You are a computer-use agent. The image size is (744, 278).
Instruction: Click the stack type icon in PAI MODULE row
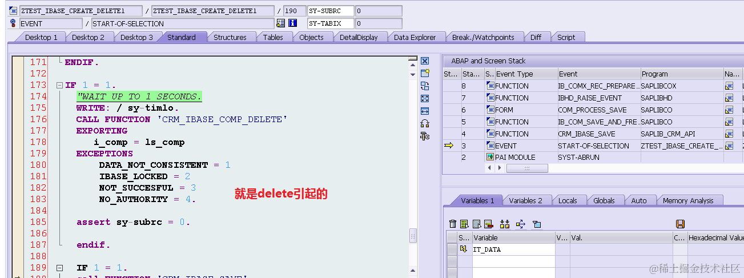pyautogui.click(x=490, y=158)
